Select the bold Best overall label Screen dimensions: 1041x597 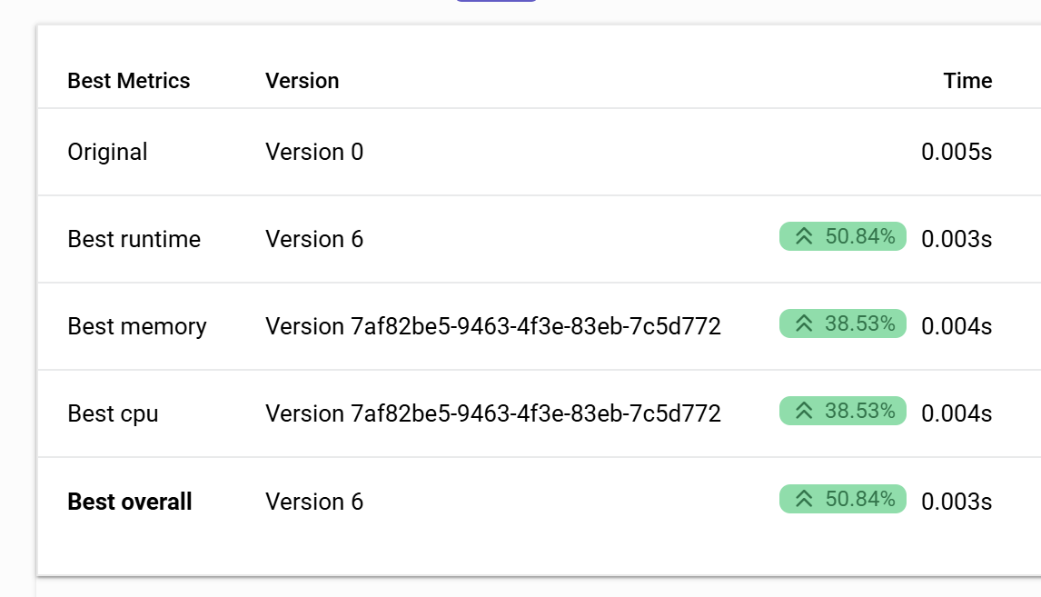130,502
